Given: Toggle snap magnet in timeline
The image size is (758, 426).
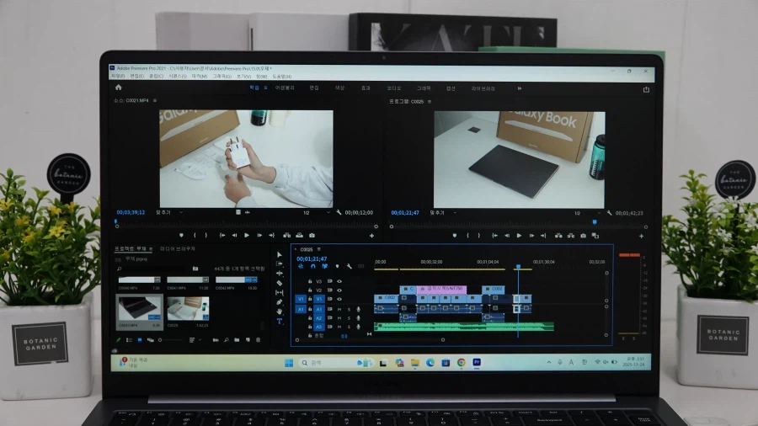Looking at the screenshot, I should 312,267.
